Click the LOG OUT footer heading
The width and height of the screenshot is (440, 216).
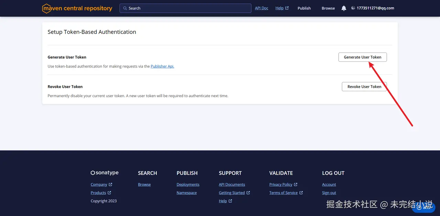coord(333,173)
